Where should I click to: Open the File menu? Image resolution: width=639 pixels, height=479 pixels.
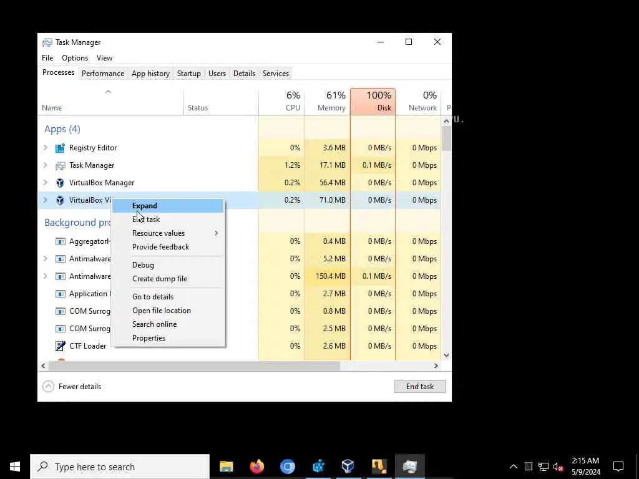coord(47,58)
